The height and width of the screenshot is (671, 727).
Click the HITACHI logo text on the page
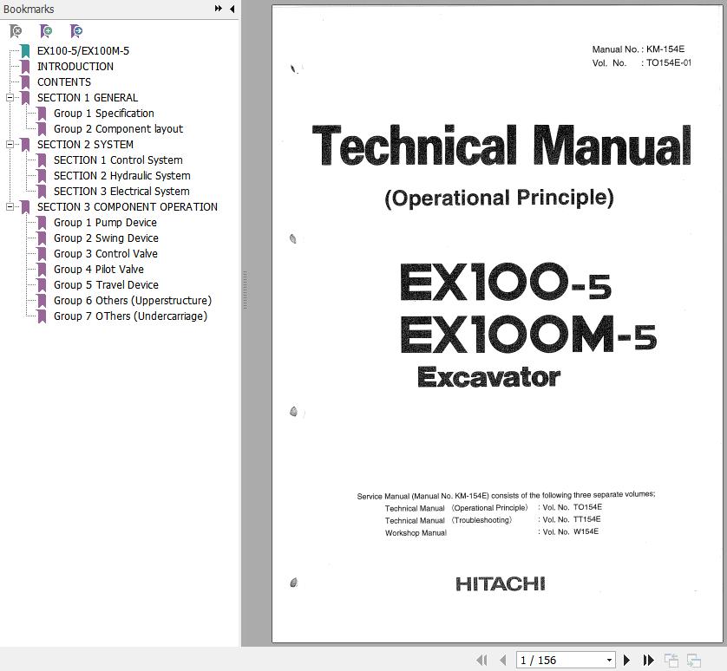pos(501,584)
